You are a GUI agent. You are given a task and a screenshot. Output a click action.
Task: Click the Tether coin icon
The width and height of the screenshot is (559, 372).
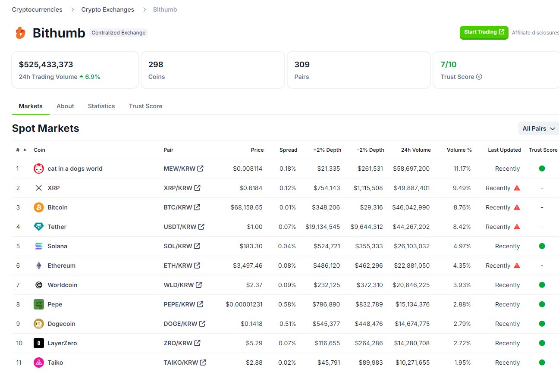(39, 227)
